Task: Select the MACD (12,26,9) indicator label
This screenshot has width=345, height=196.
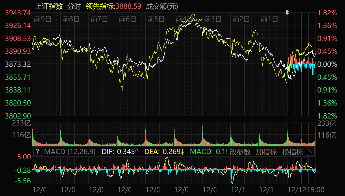Action: [x=70, y=152]
